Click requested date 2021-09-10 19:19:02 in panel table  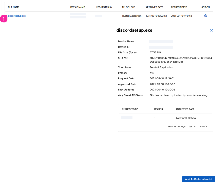click(x=186, y=118)
